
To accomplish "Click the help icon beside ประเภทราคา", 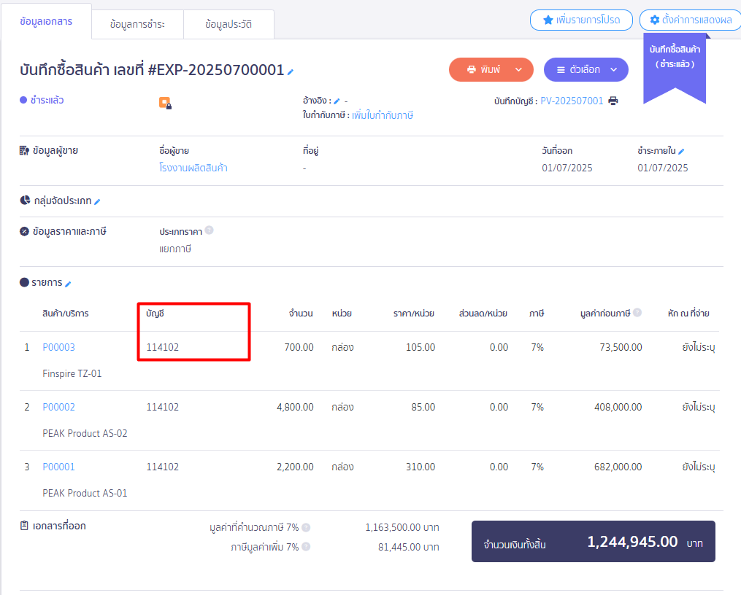I will [210, 230].
